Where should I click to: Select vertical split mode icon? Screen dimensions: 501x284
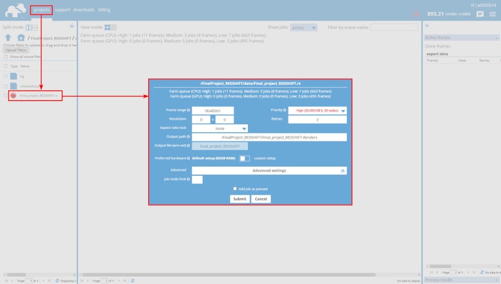click(29, 27)
